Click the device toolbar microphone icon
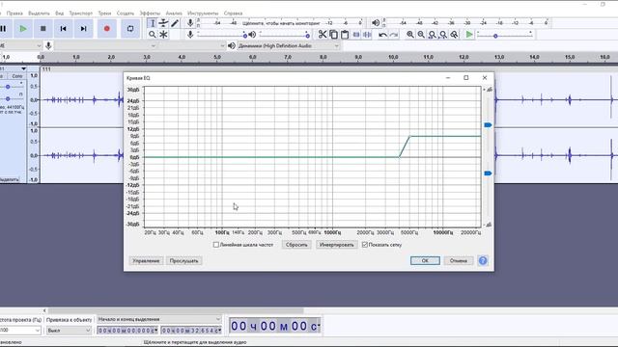618x347 pixels. (48, 45)
